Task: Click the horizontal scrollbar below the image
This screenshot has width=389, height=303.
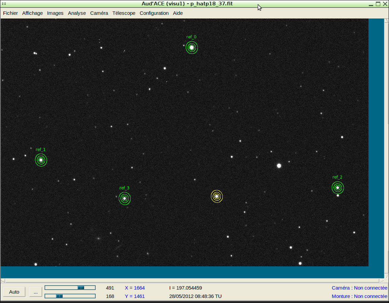Action: coord(192,280)
